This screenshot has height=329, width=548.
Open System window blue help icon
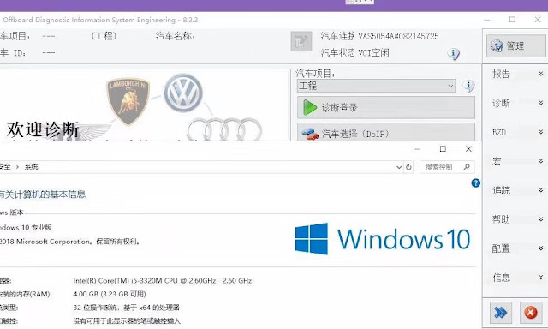(x=475, y=182)
